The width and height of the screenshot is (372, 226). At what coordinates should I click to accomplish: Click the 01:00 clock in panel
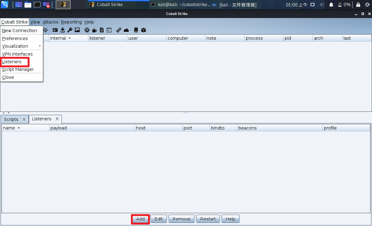click(x=297, y=5)
